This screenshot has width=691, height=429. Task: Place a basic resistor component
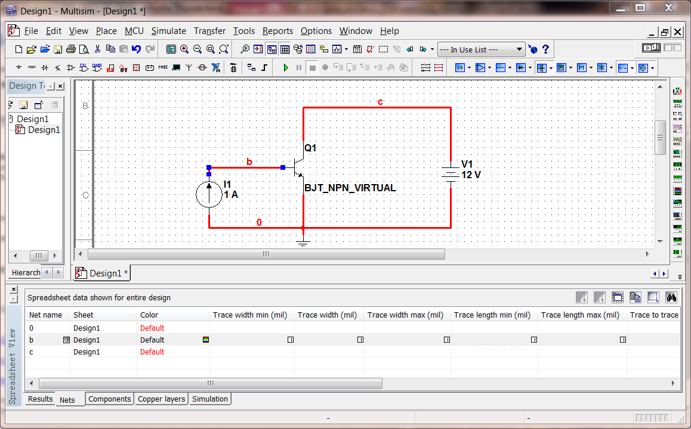pos(32,68)
